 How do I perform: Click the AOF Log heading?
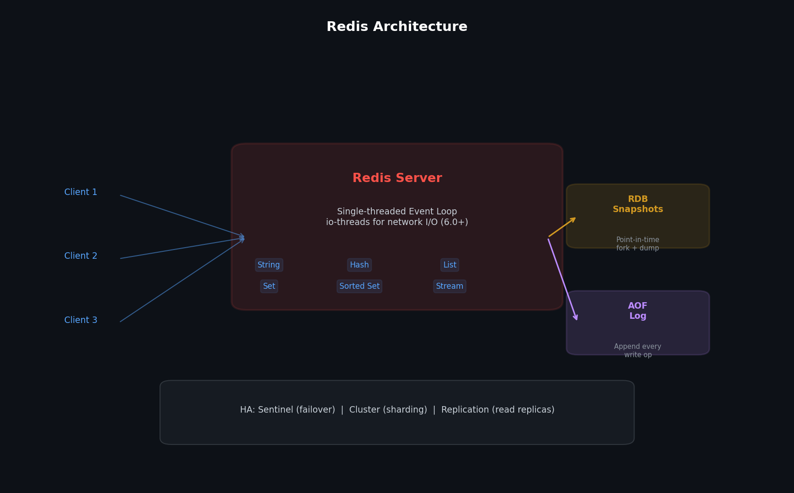(638, 311)
